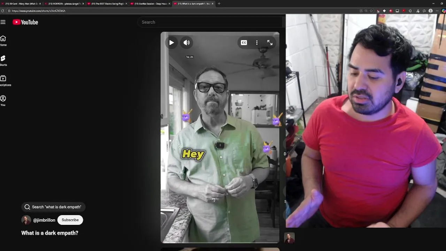The width and height of the screenshot is (446, 251).
Task: Play the Shorts video
Action: (x=171, y=43)
